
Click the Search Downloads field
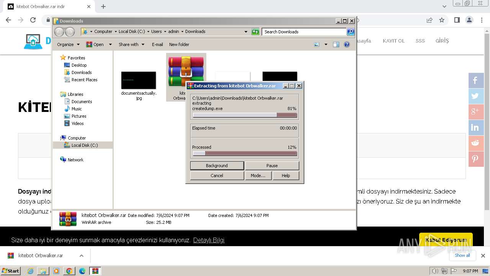(304, 32)
